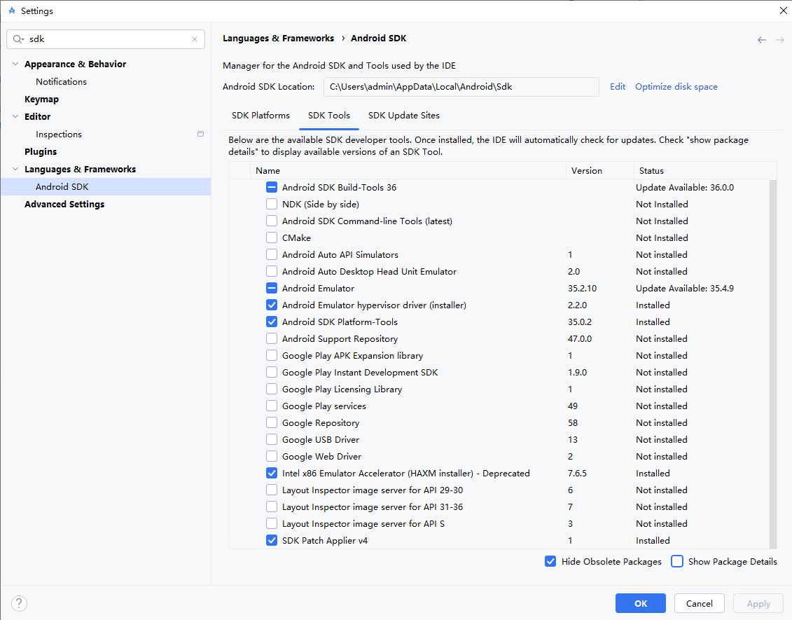Open Advanced Settings
This screenshot has height=620, width=792.
[64, 204]
